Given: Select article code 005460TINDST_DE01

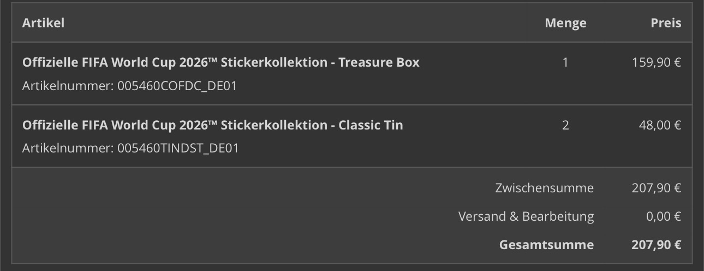Looking at the screenshot, I should click(178, 148).
